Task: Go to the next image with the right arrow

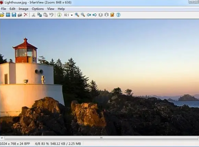Action: point(95,15)
